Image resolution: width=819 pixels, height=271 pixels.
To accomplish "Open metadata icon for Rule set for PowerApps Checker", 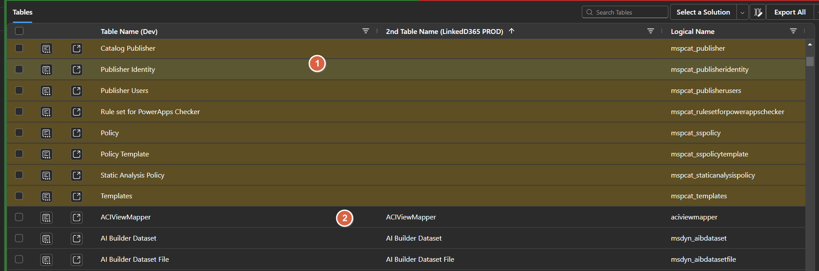I will [46, 112].
